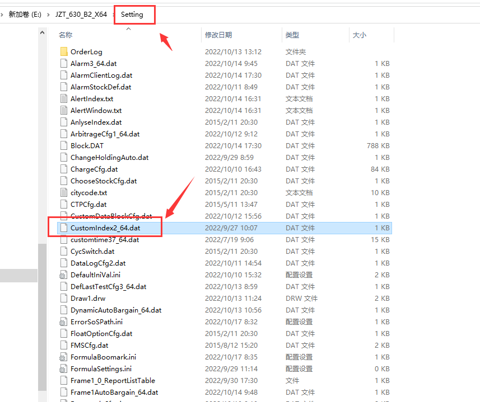480x402 pixels.
Task: Click the CTPCfg.dat file icon
Action: (64, 205)
